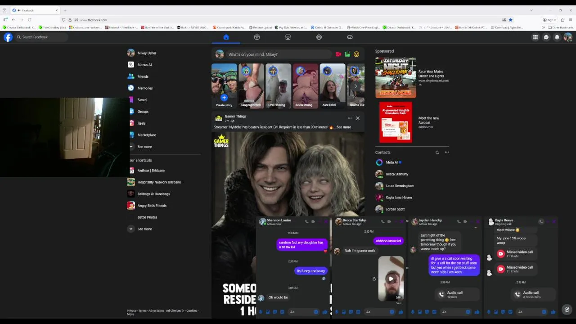The image size is (576, 324).
Task: Open the Facebook menu grid icon
Action: pos(535,37)
